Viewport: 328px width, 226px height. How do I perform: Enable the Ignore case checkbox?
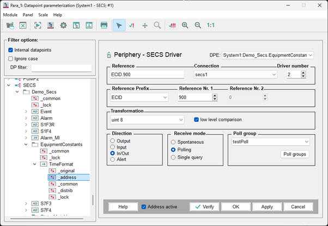[x=11, y=59]
